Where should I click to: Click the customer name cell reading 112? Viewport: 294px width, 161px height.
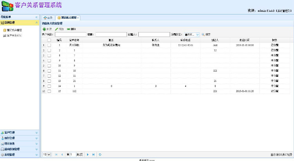coord(74,91)
